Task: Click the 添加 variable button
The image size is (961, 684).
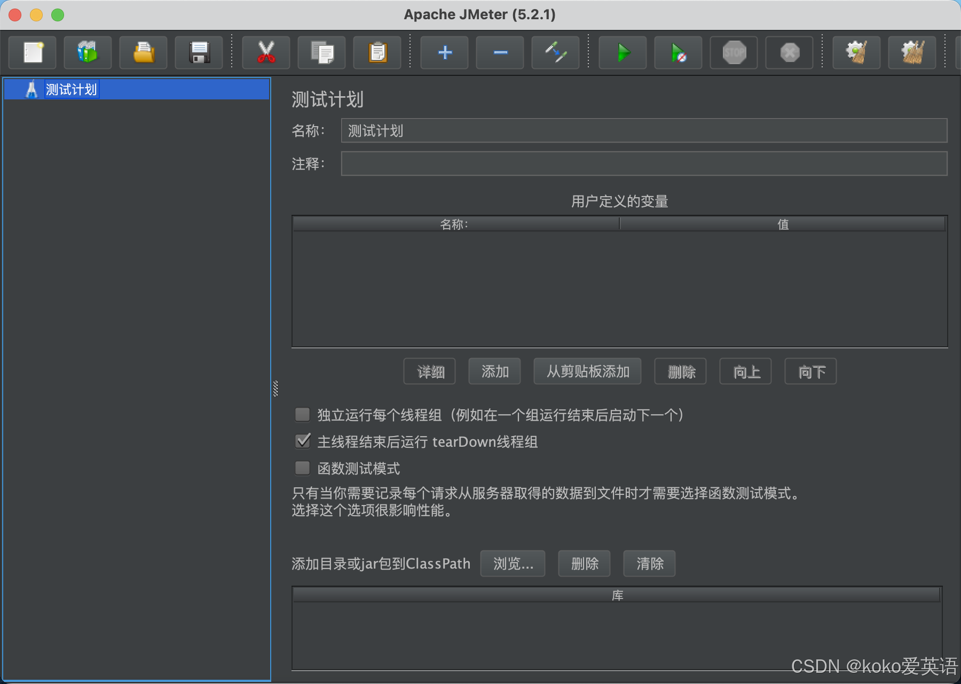Action: click(495, 371)
